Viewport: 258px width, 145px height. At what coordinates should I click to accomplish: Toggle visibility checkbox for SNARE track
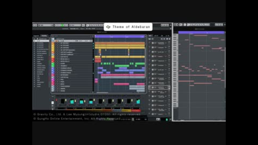click(x=34, y=84)
